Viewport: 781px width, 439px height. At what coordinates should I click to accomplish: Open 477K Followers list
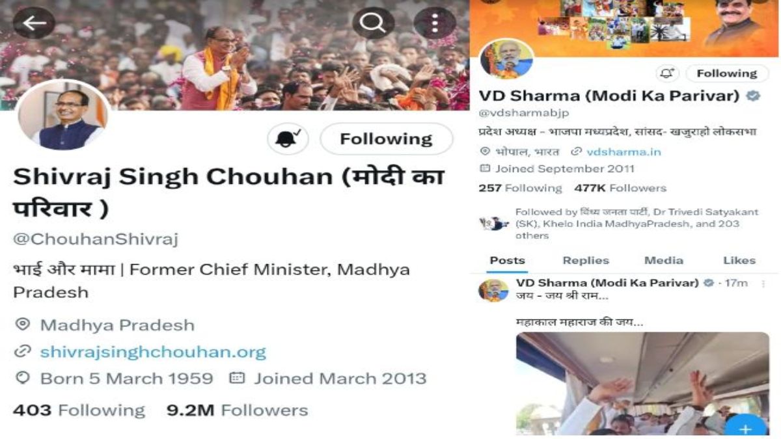coord(620,188)
